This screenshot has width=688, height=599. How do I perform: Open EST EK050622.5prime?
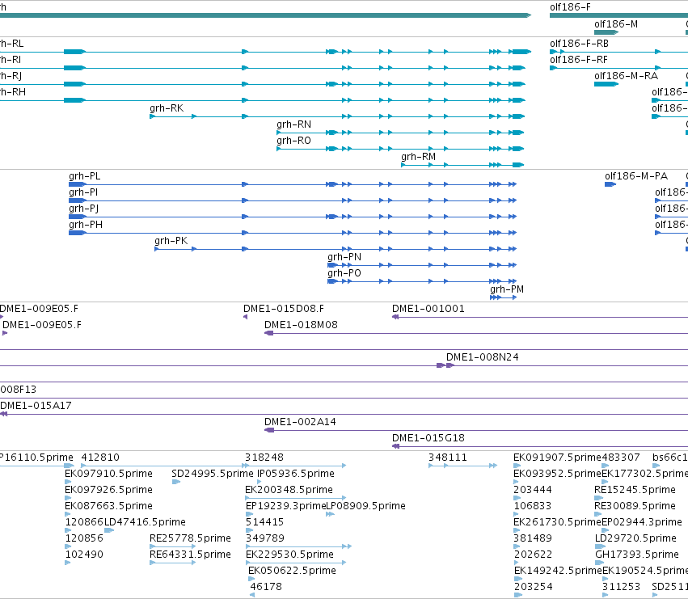[292, 571]
